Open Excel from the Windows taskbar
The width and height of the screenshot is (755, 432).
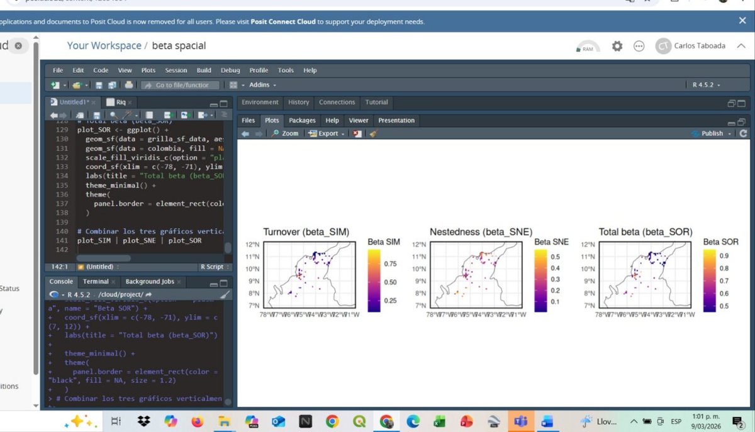coord(439,421)
